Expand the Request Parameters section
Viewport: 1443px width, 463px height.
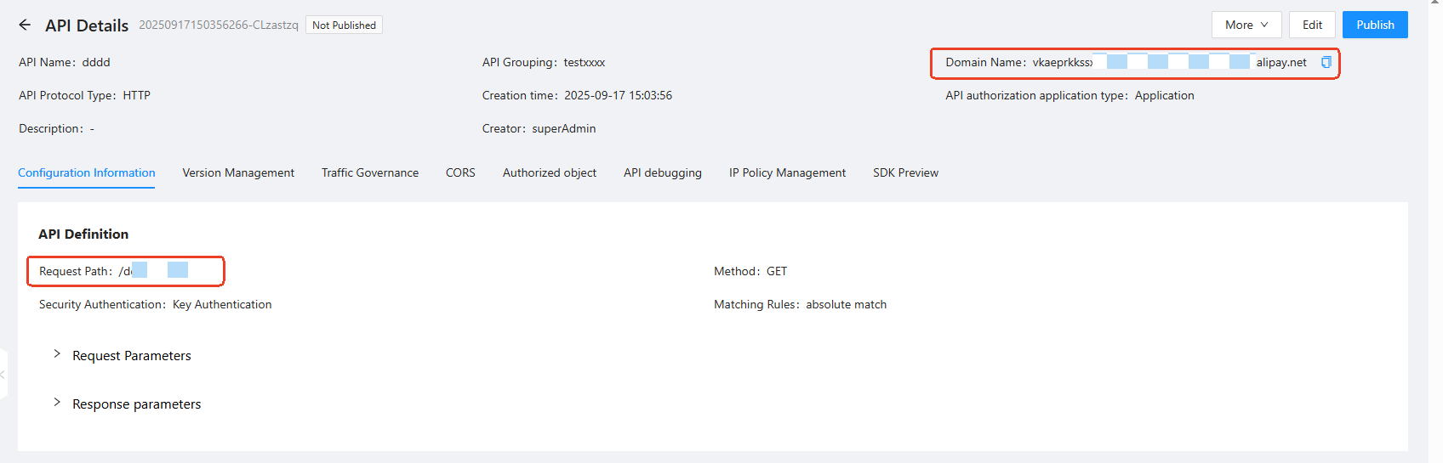123,355
